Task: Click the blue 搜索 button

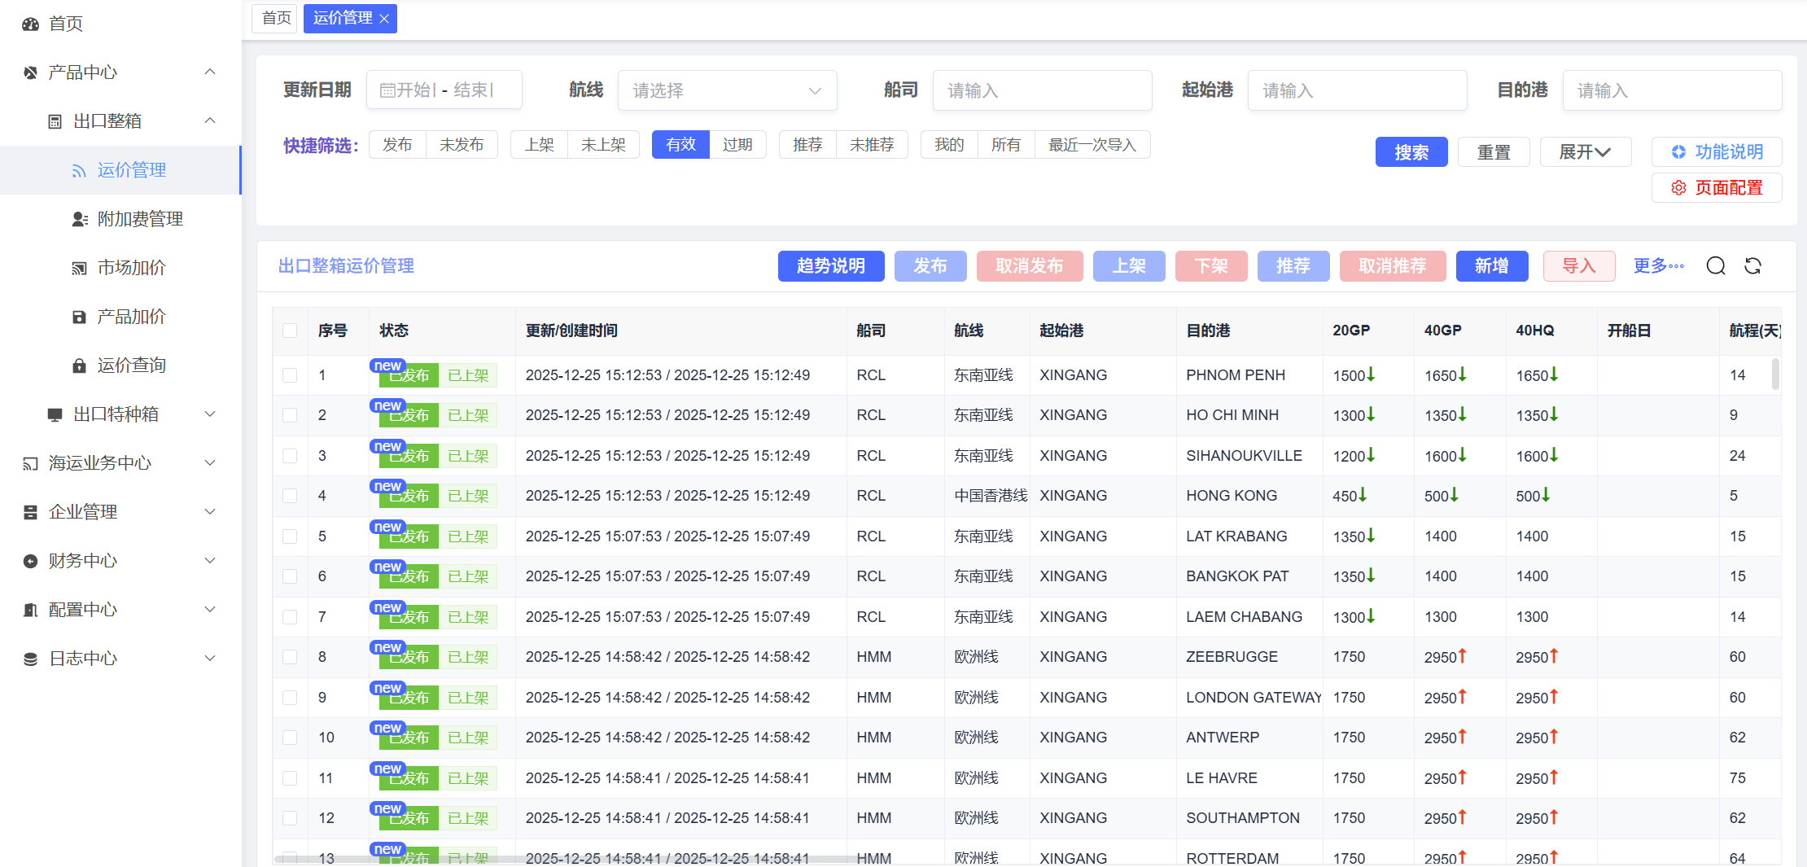Action: pos(1411,152)
